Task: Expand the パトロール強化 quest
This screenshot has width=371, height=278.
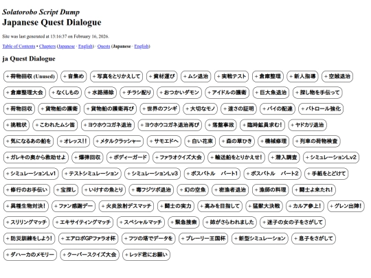Action: (321, 108)
